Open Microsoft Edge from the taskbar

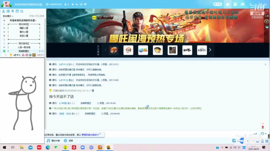(x=48, y=147)
